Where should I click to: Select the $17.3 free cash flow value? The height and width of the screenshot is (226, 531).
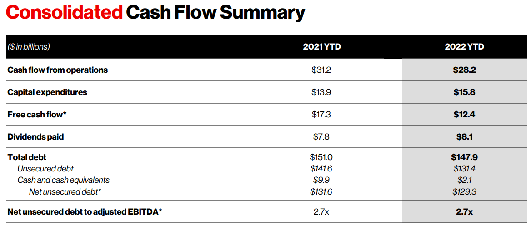(x=321, y=115)
